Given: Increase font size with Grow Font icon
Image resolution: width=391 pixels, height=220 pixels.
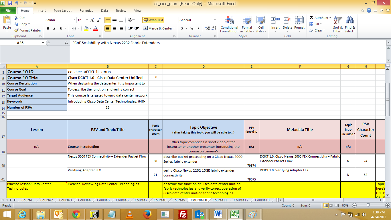Looking at the screenshot, I should click(92, 20).
